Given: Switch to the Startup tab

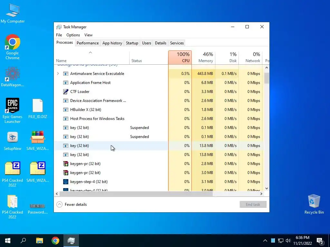Looking at the screenshot, I should tap(132, 43).
